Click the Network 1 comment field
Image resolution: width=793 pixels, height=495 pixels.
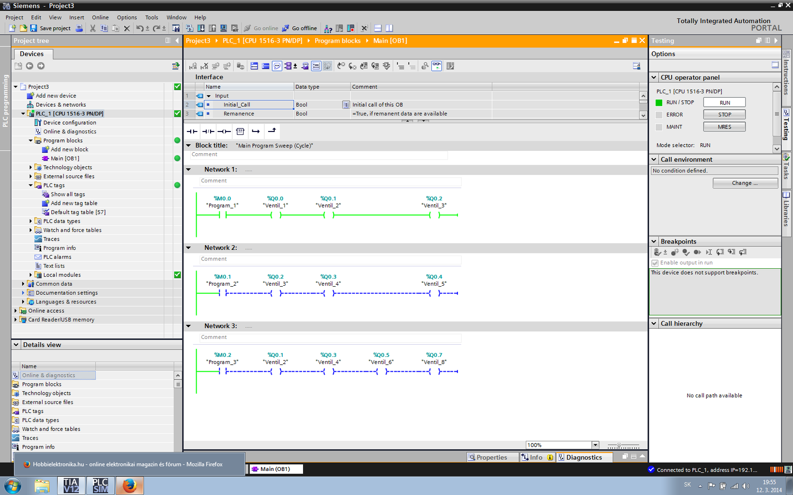click(x=330, y=181)
